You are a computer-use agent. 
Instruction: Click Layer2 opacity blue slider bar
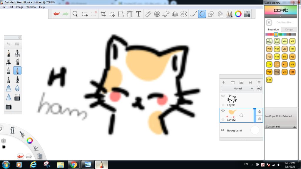255,115
